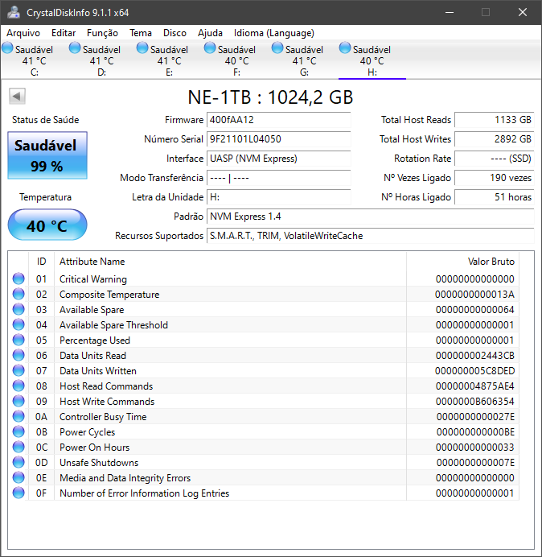Click status circle for Unsafe Shutdowns row

(x=18, y=462)
